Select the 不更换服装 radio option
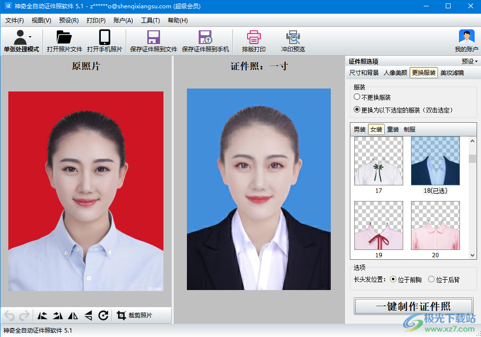The height and width of the screenshot is (337, 481). click(357, 97)
